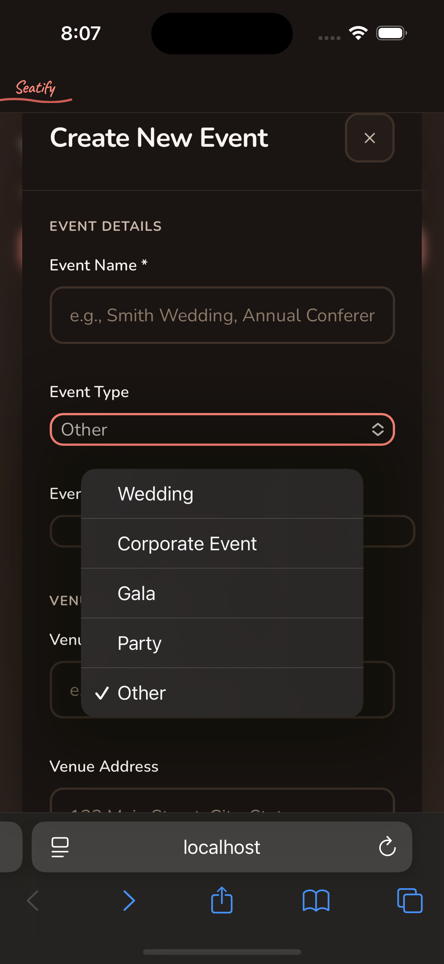
Task: Tap the EVENT DETAILS section header
Action: tap(106, 226)
